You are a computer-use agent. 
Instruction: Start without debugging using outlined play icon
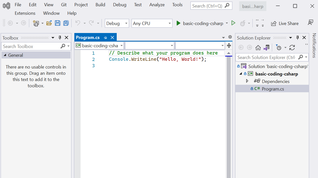(x=233, y=23)
